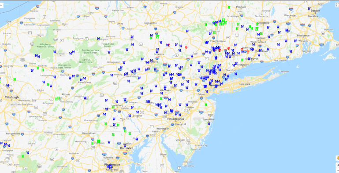Screen dimensions: 339x173
Task: Select W marker east of Huntingdon
Action: (85, 98)
